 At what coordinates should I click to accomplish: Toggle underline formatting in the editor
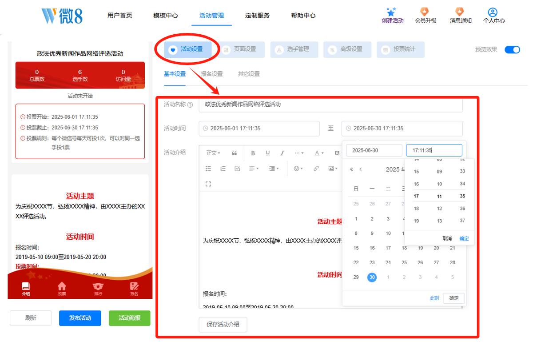coord(268,153)
